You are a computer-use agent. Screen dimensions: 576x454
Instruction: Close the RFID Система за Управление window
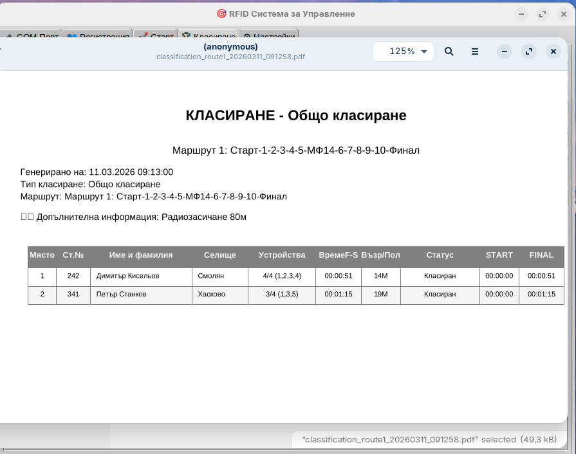tap(562, 14)
